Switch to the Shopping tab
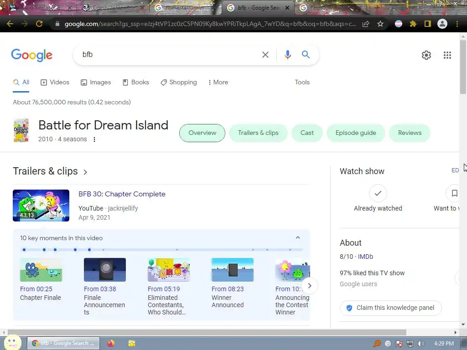The image size is (467, 350). pyautogui.click(x=178, y=82)
